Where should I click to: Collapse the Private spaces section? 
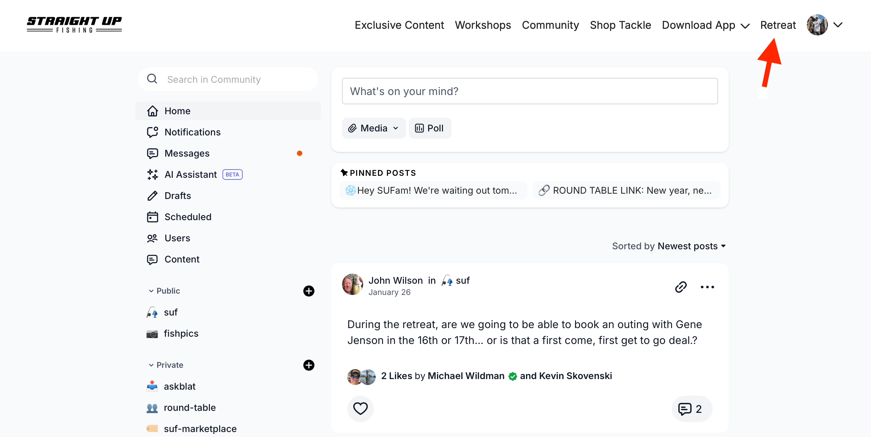[151, 365]
